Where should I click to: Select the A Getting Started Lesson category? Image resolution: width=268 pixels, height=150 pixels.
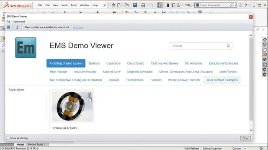(x=66, y=63)
